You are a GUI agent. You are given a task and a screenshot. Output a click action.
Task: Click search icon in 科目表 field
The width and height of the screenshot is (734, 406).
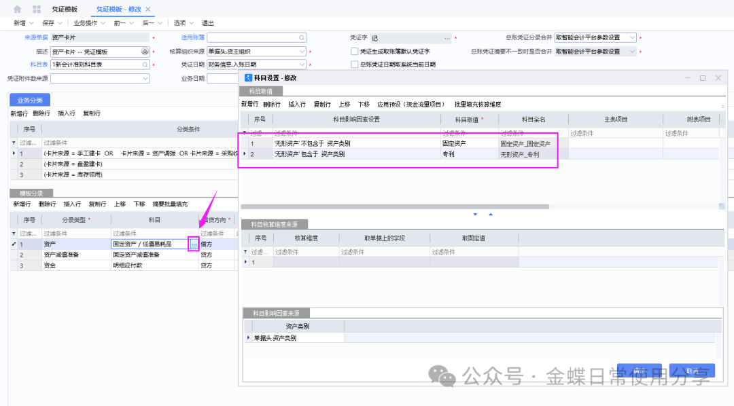tap(145, 64)
